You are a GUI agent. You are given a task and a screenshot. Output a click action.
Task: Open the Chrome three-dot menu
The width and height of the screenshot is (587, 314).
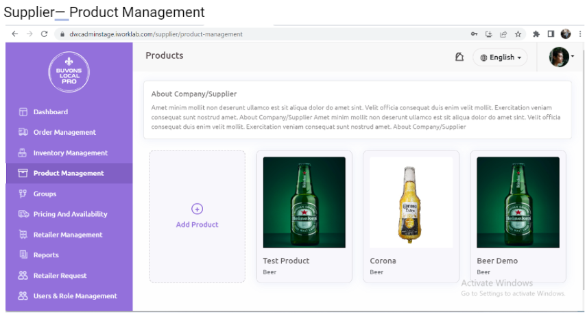coord(579,34)
